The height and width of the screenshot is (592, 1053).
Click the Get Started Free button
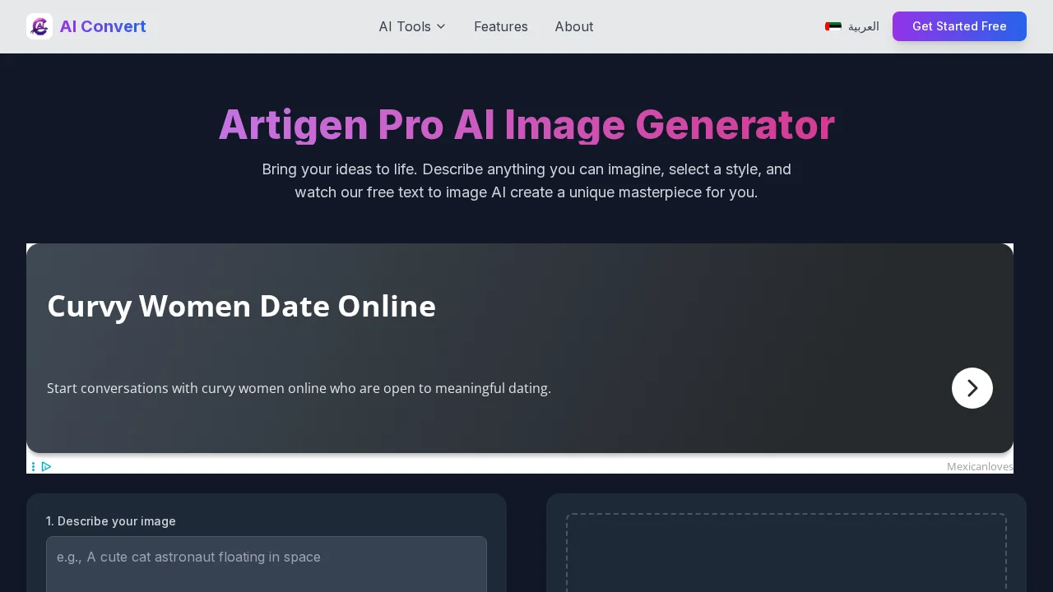pyautogui.click(x=959, y=26)
